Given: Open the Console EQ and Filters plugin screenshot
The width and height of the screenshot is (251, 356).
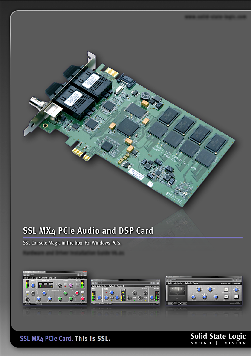Looking at the screenshot, I should [55, 288].
